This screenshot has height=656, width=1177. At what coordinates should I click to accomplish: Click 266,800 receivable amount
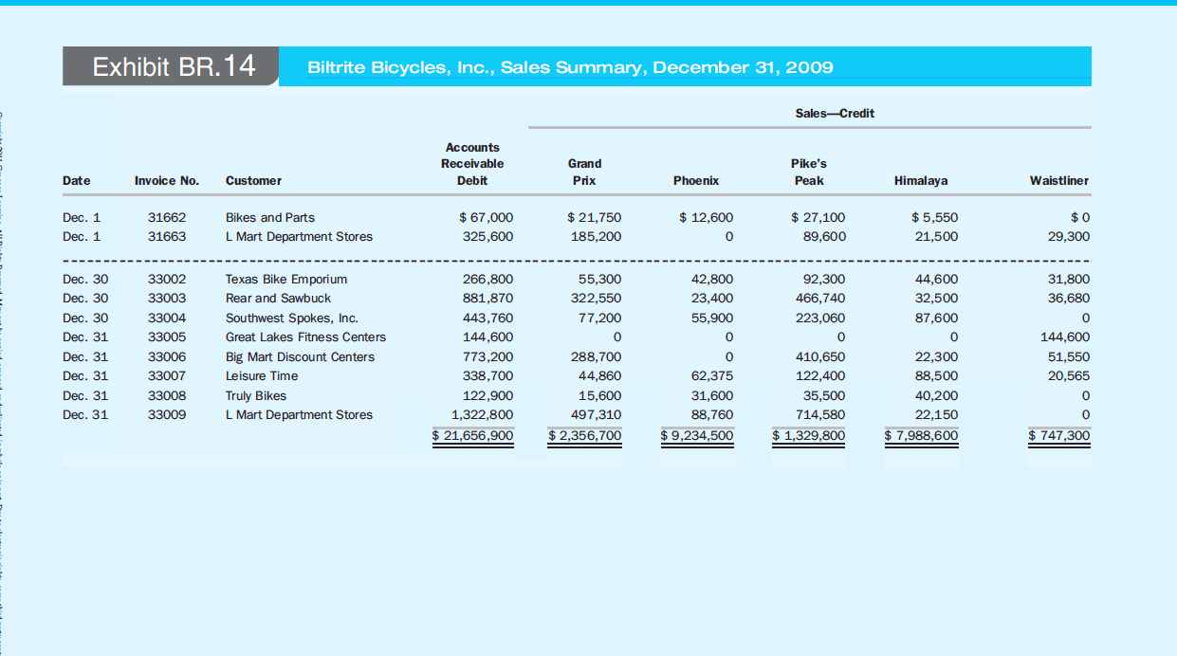(487, 279)
